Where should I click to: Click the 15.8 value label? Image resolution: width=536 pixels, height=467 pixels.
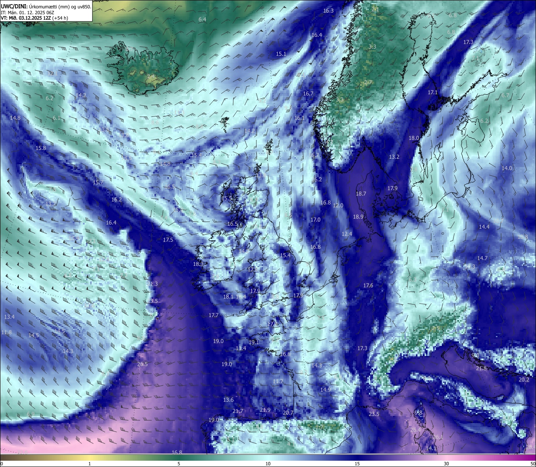tap(41, 148)
